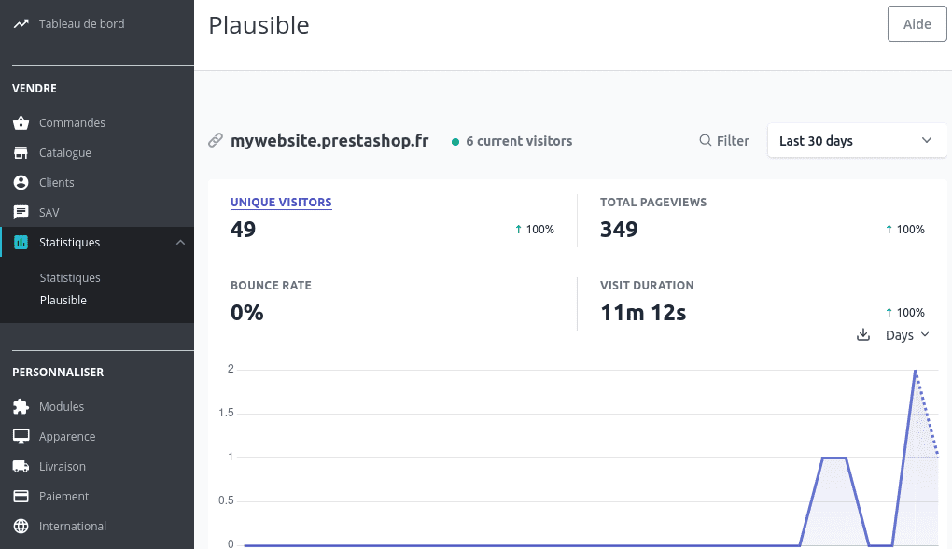Viewport: 952px width, 549px height.
Task: Click the Plausible page title
Action: pyautogui.click(x=259, y=25)
